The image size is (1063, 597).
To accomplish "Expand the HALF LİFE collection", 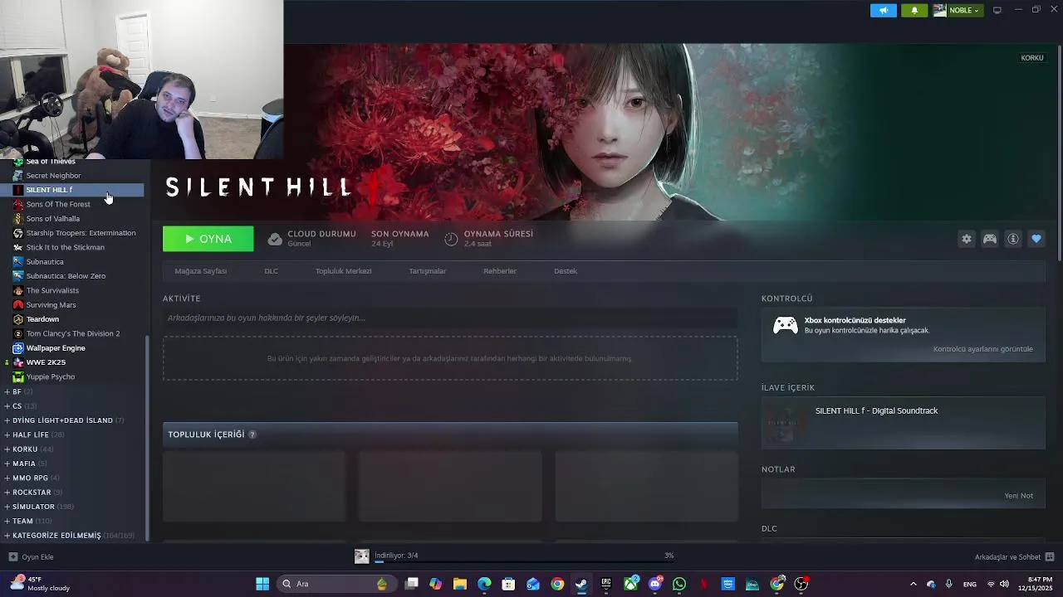I will (7, 434).
